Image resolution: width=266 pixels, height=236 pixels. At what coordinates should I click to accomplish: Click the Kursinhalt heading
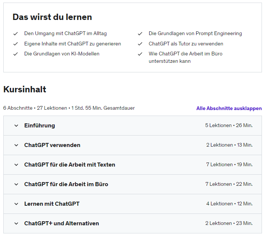(25, 89)
